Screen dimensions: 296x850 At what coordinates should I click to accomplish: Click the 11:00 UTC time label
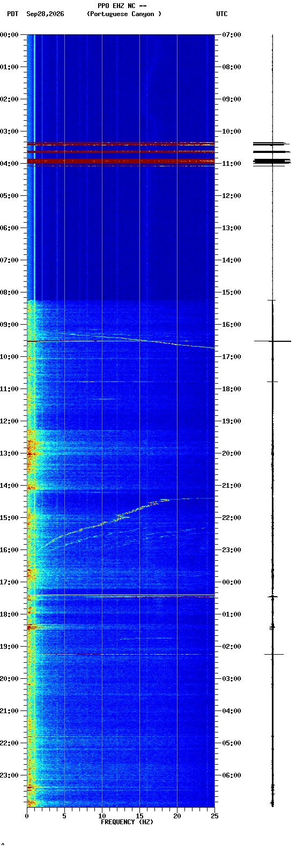click(232, 164)
